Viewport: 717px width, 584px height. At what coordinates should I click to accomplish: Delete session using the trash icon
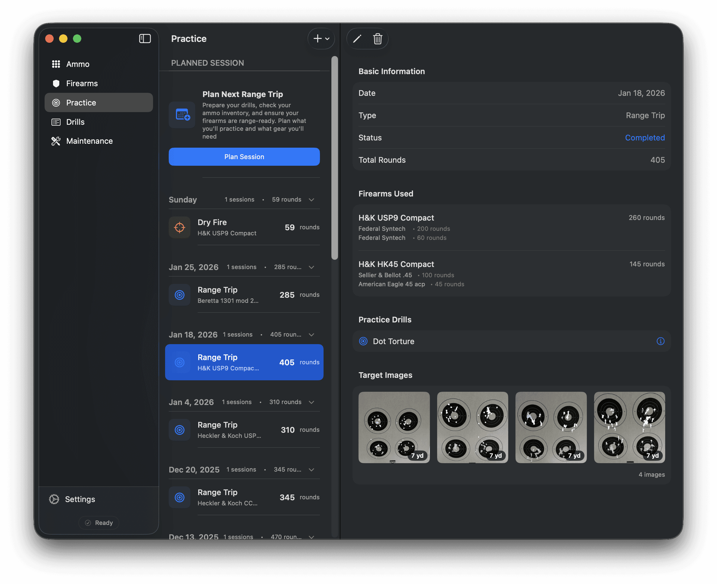[x=378, y=39]
